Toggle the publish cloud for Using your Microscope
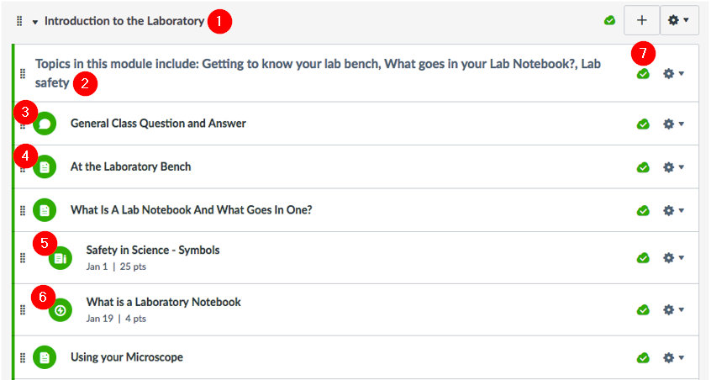This screenshot has height=380, width=711. 643,358
